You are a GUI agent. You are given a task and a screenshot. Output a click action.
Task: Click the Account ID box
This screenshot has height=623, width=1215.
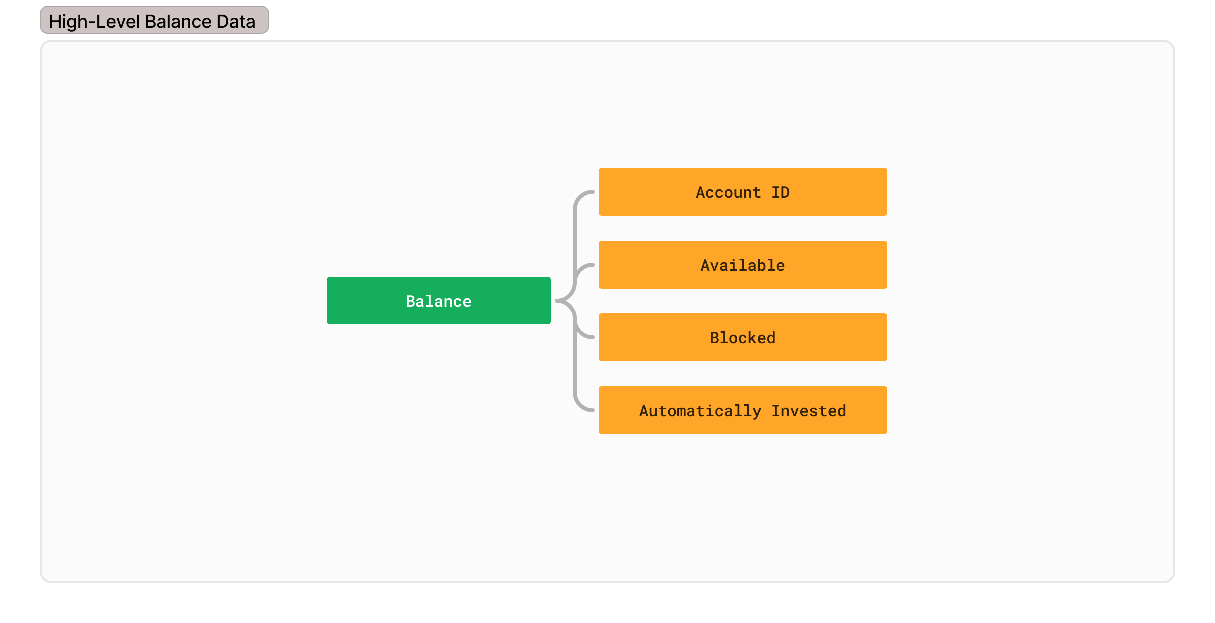[742, 192]
